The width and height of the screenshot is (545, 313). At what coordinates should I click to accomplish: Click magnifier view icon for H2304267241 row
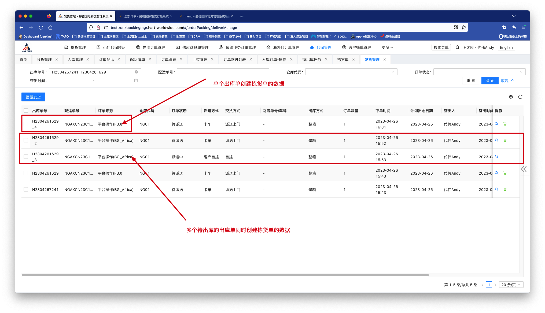click(496, 189)
